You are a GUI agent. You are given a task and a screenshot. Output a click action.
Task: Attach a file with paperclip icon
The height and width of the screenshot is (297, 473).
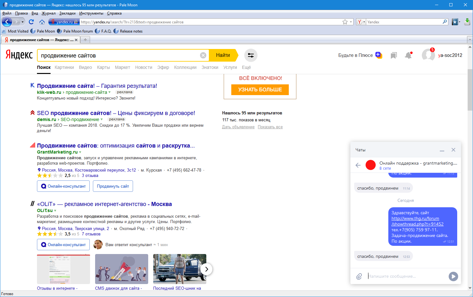tap(359, 276)
